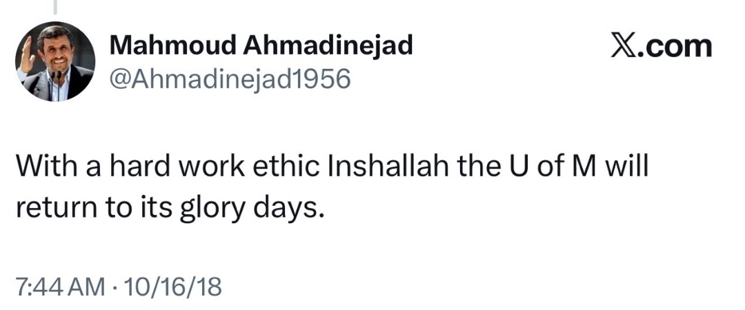745x310 pixels.
Task: Click the @Ahmadinejad1956 handle
Action: click(x=230, y=80)
